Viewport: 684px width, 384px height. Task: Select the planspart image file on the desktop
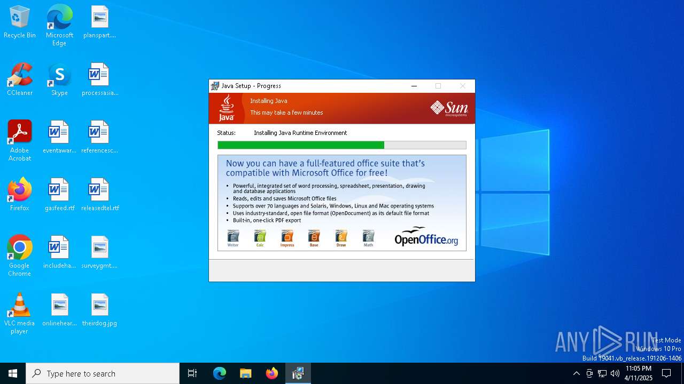99,22
